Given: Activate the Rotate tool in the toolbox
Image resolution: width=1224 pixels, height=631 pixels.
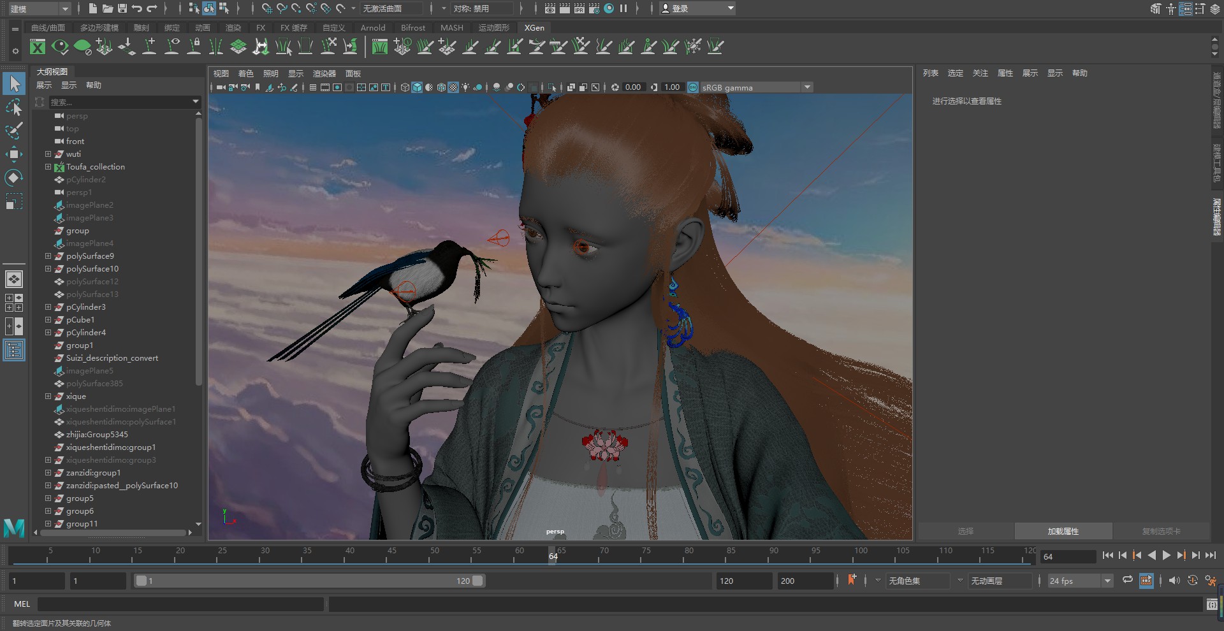Looking at the screenshot, I should pos(14,178).
